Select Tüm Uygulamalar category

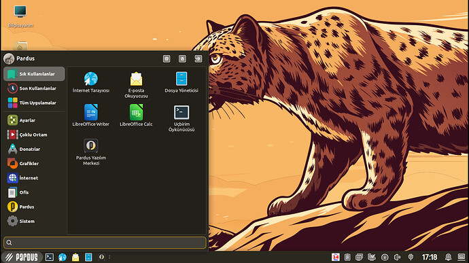pyautogui.click(x=34, y=103)
